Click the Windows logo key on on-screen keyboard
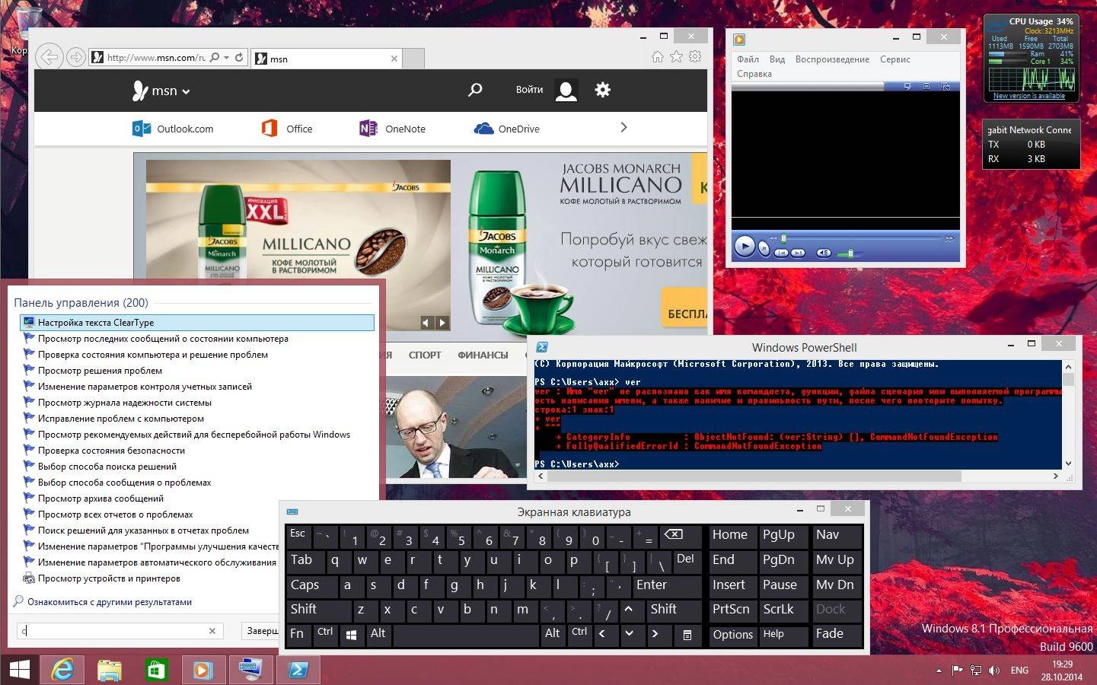Image resolution: width=1097 pixels, height=685 pixels. point(351,635)
